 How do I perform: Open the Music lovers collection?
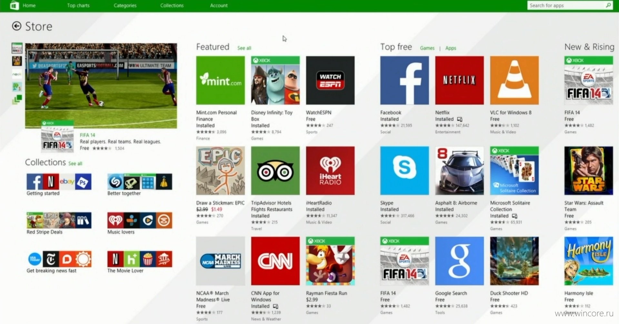140,223
